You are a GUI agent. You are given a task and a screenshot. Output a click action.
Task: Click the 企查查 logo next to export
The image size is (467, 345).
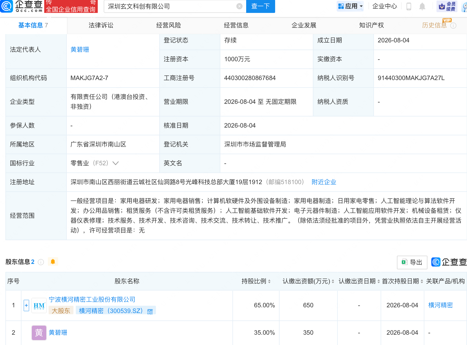pos(449,262)
